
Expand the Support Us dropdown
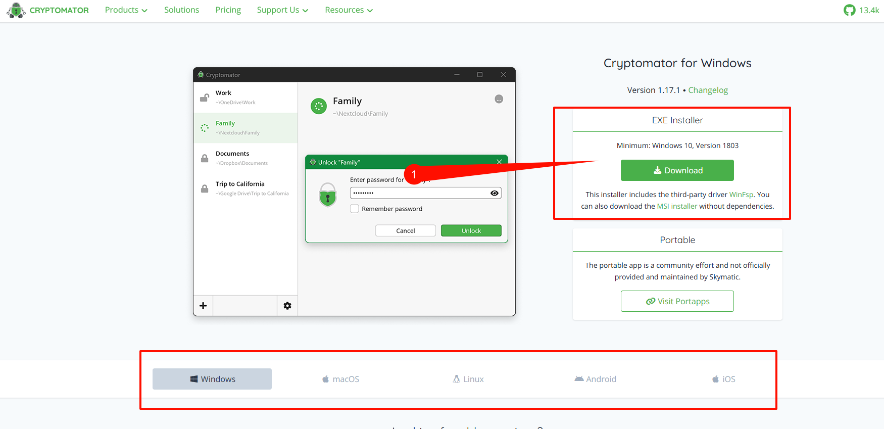282,10
